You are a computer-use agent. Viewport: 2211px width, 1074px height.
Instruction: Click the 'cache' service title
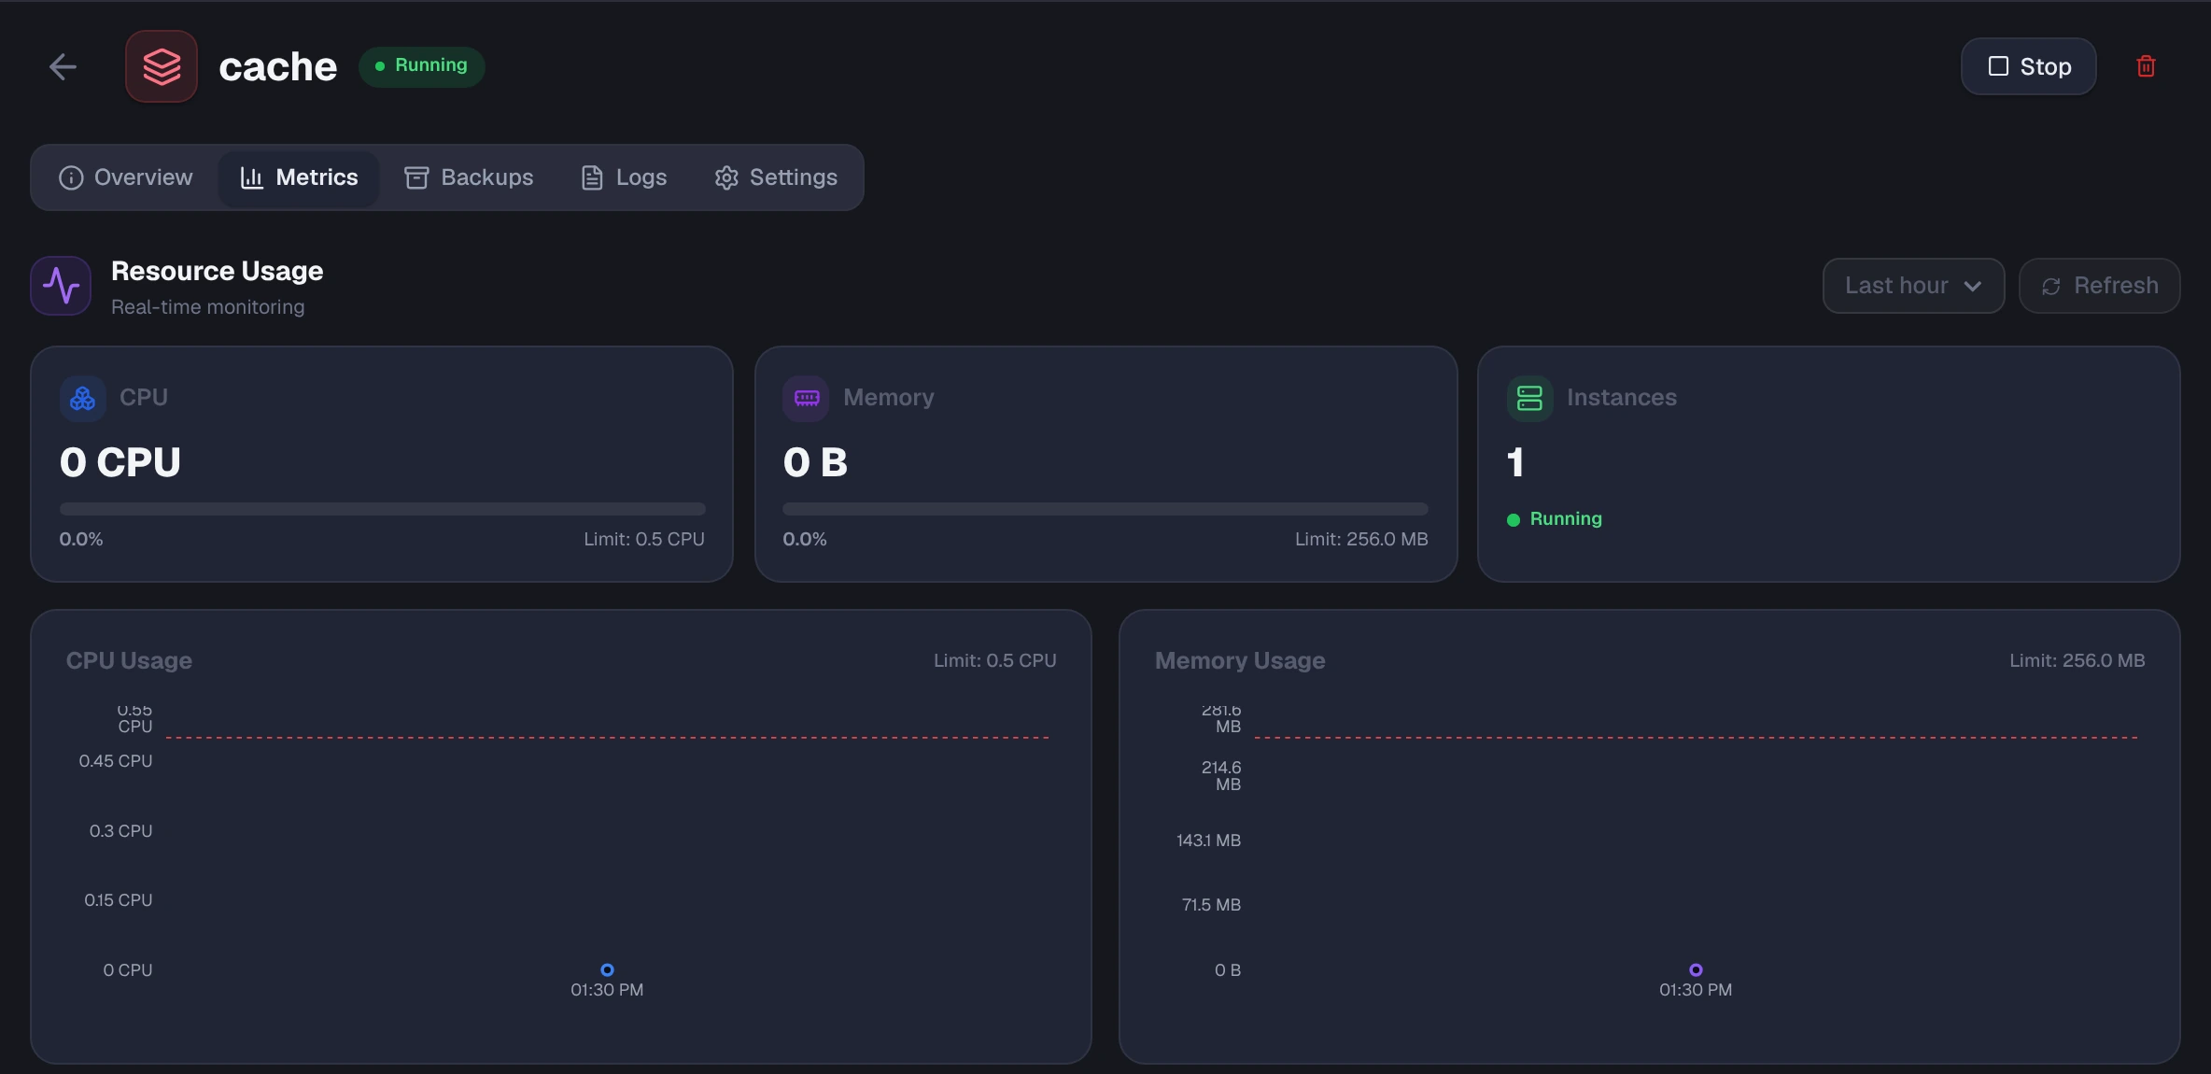tap(277, 67)
